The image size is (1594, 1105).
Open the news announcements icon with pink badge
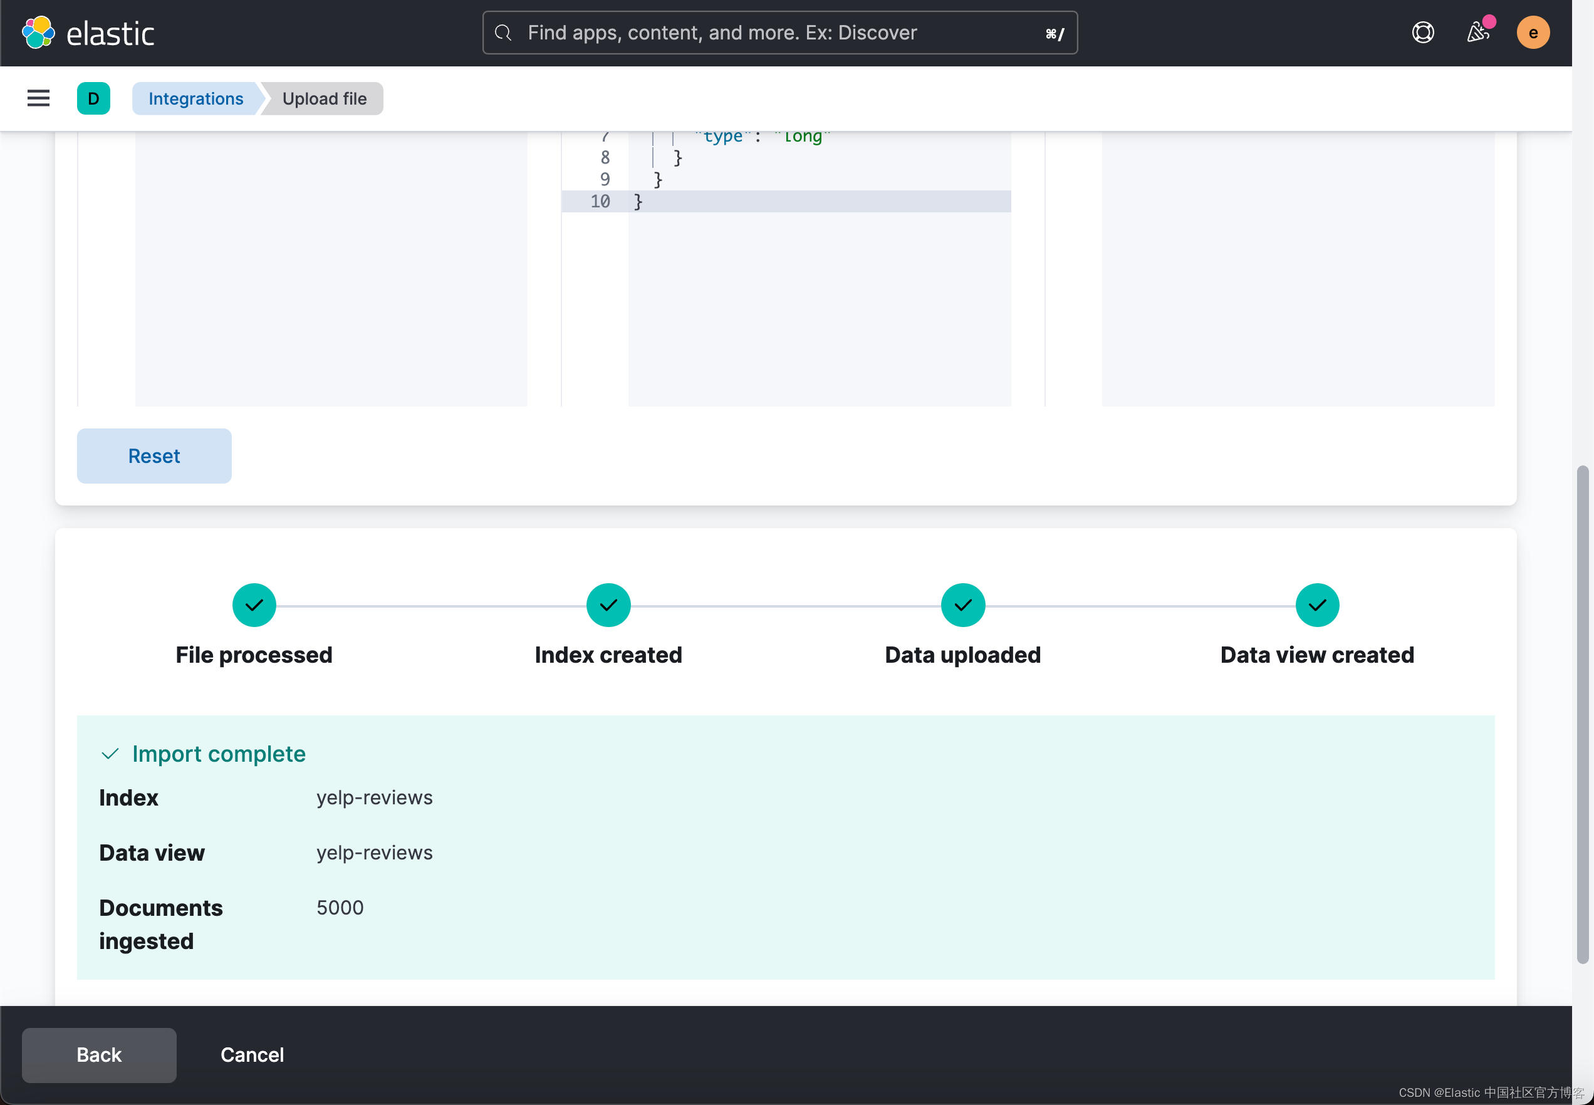[x=1477, y=32]
